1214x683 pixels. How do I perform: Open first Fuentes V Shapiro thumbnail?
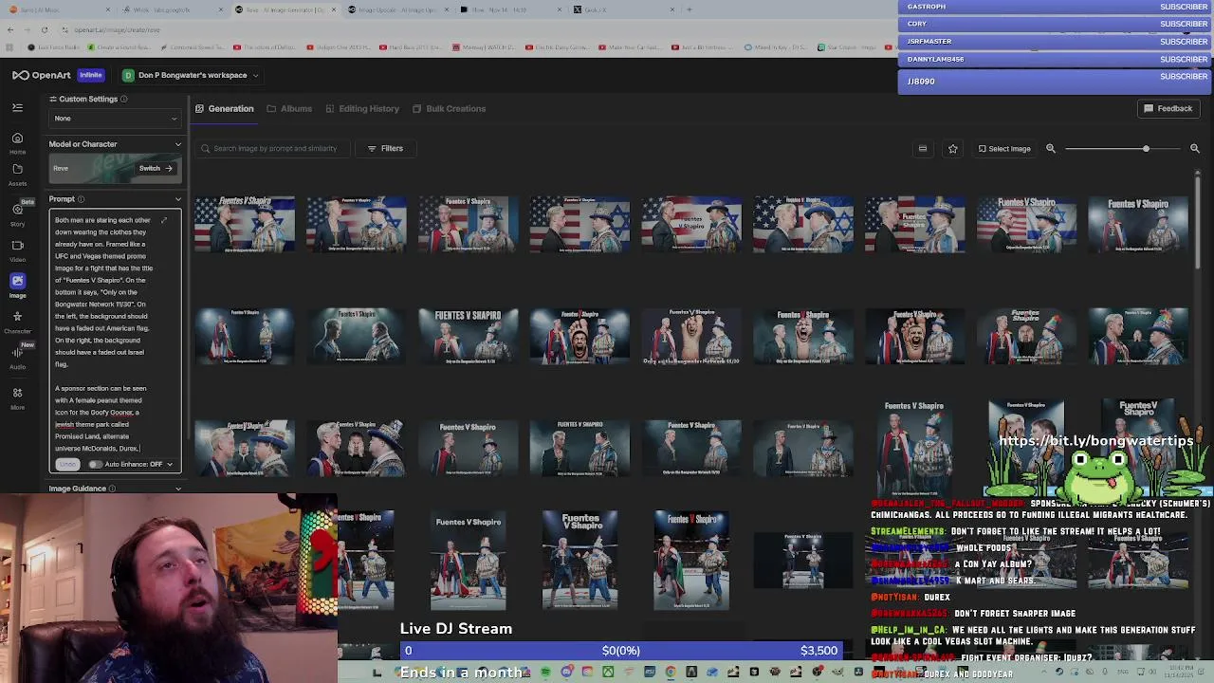click(x=245, y=224)
